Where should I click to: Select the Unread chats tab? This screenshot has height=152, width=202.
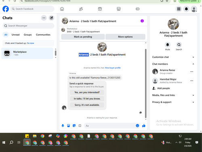[15, 35]
